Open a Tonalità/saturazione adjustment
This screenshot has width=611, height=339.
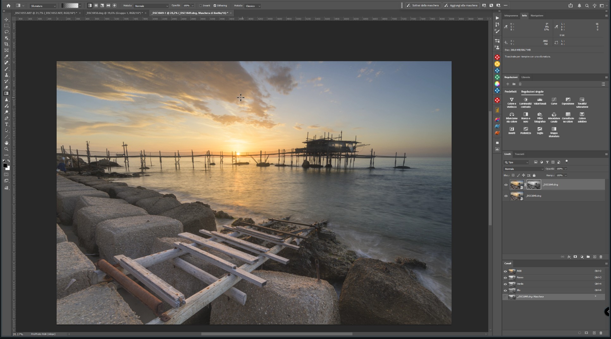582,101
